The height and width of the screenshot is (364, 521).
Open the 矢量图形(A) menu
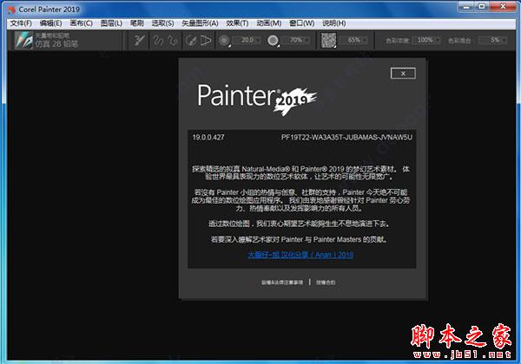pos(200,23)
